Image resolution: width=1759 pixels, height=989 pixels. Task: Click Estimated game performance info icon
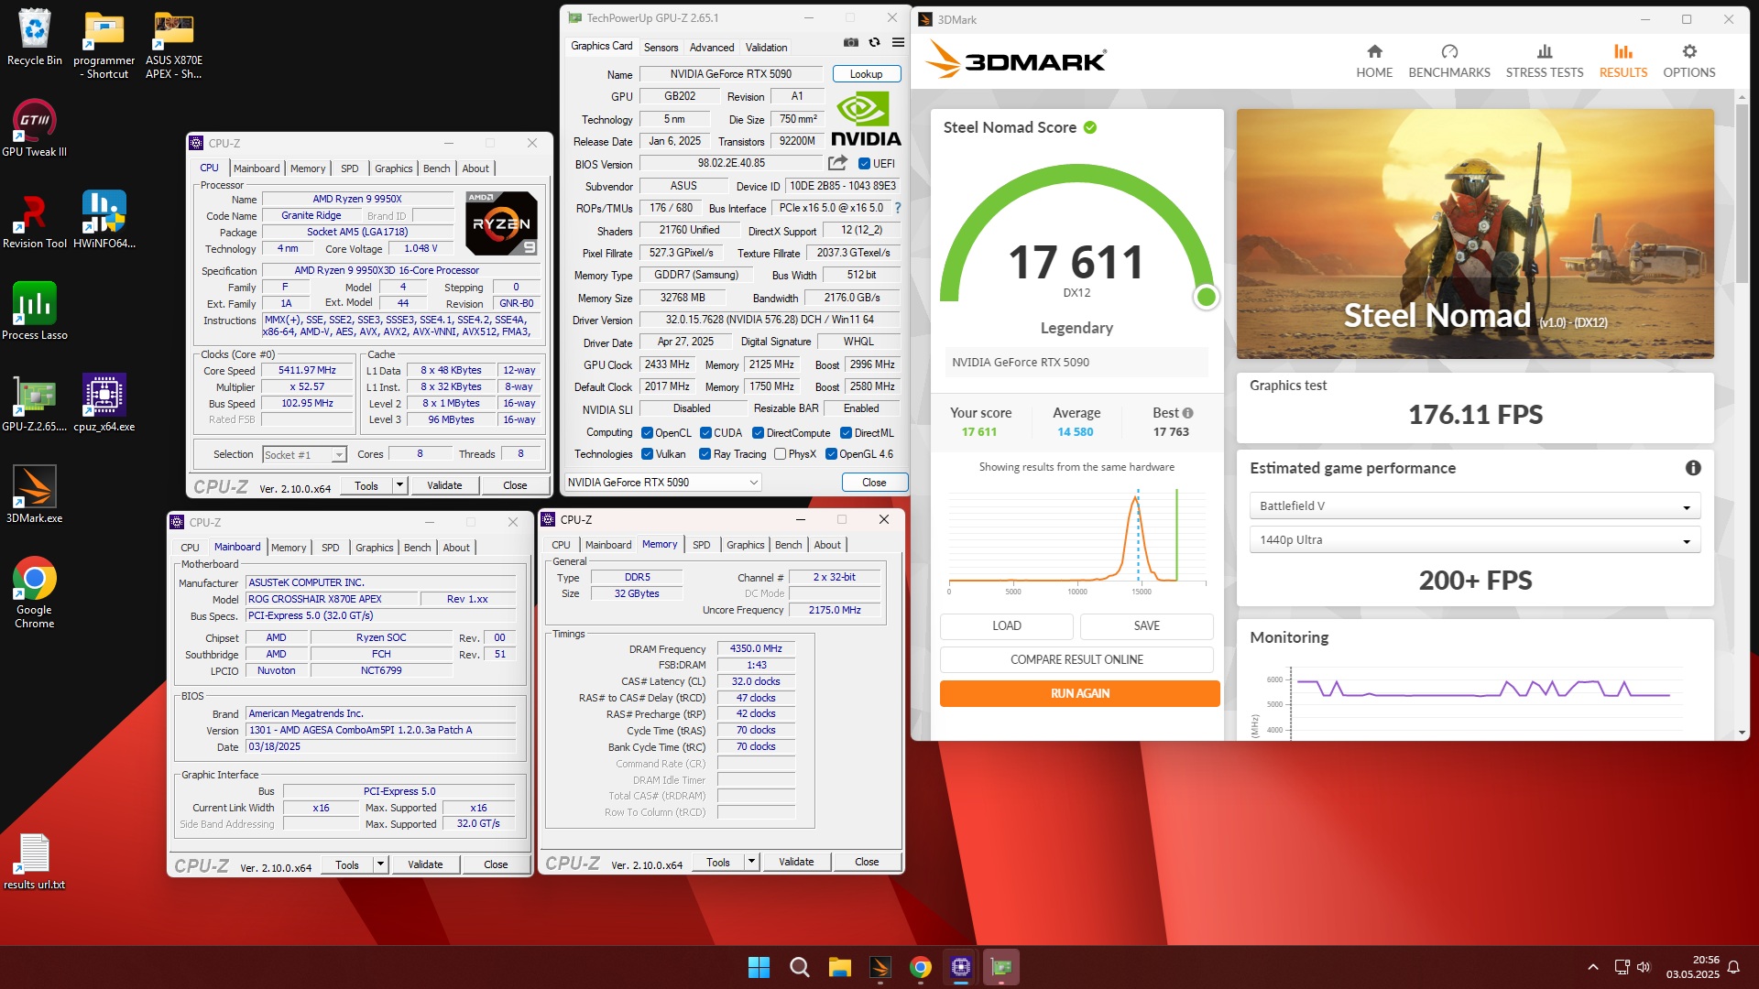pyautogui.click(x=1693, y=468)
